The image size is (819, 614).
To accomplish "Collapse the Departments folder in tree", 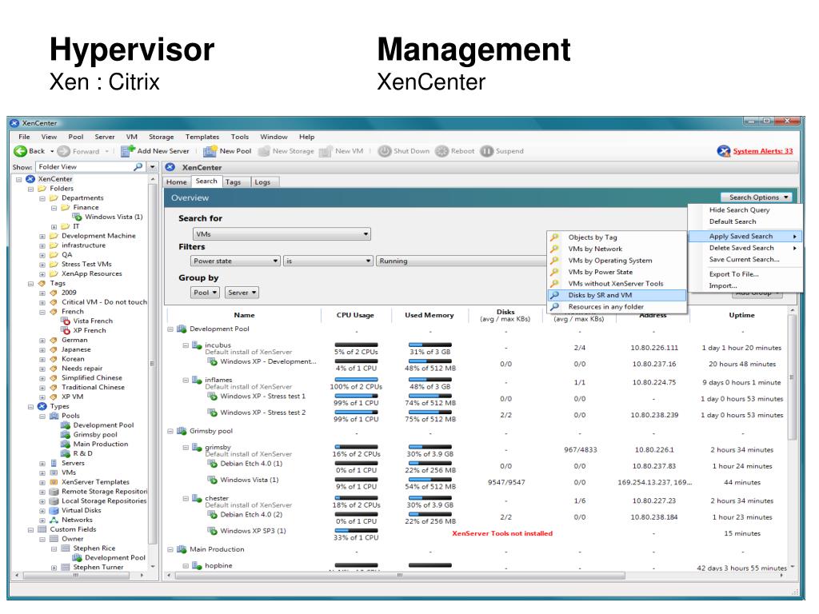I will 42,199.
